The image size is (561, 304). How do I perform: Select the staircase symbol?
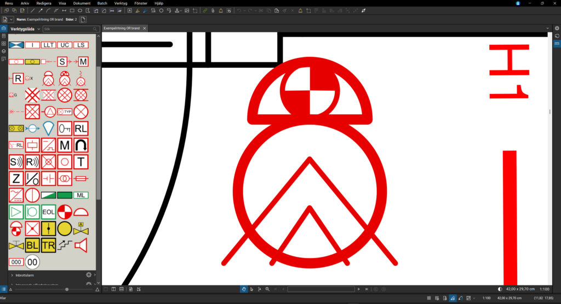65,245
